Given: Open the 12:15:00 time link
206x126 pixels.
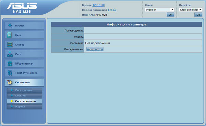Looking at the screenshot, I should [x=99, y=5].
